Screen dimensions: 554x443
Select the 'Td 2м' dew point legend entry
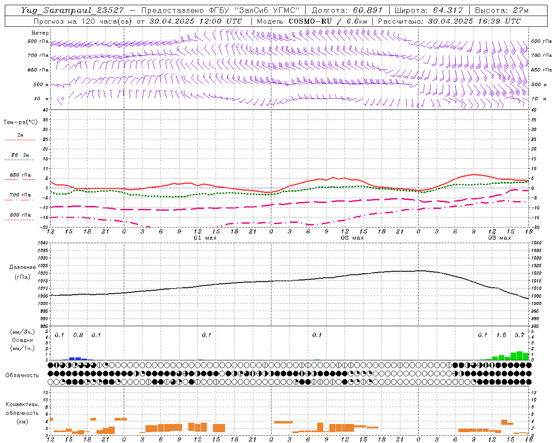pos(20,155)
